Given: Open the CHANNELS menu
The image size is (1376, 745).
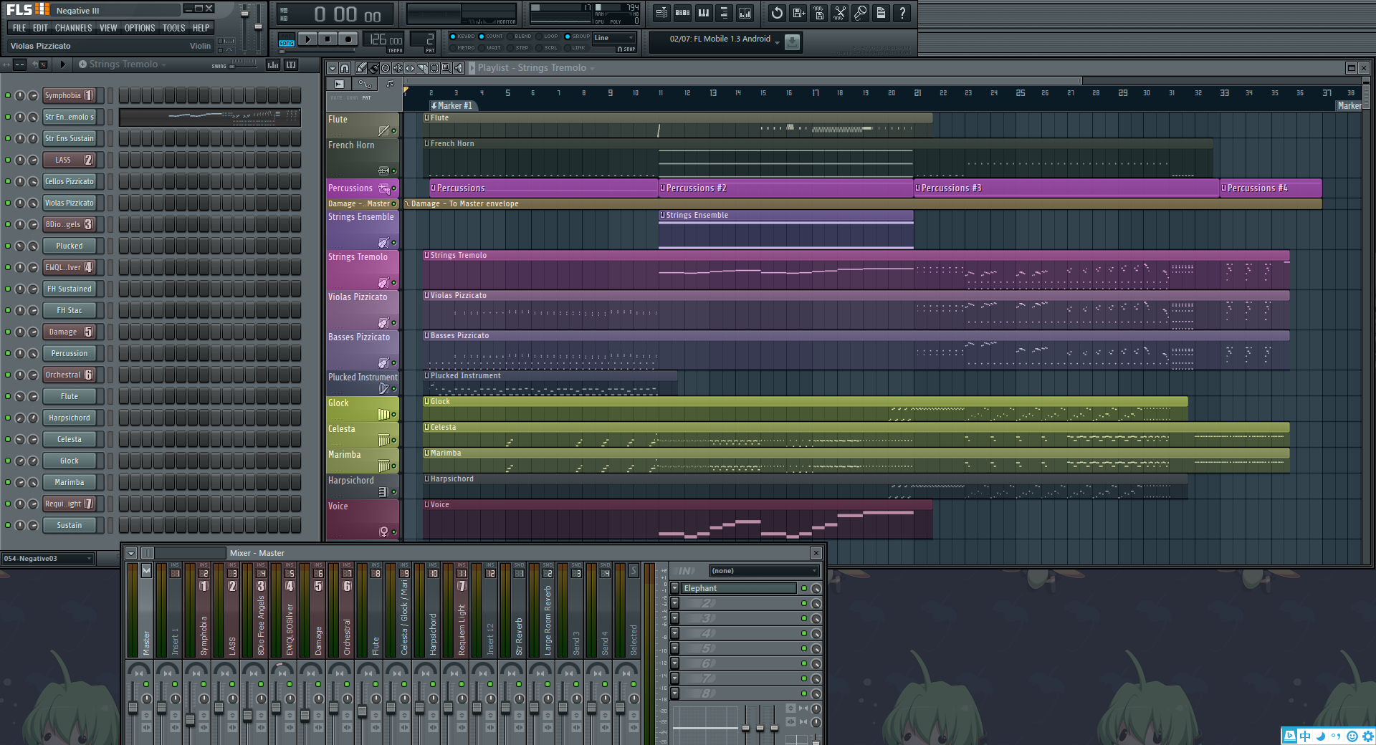Looking at the screenshot, I should pos(73,28).
